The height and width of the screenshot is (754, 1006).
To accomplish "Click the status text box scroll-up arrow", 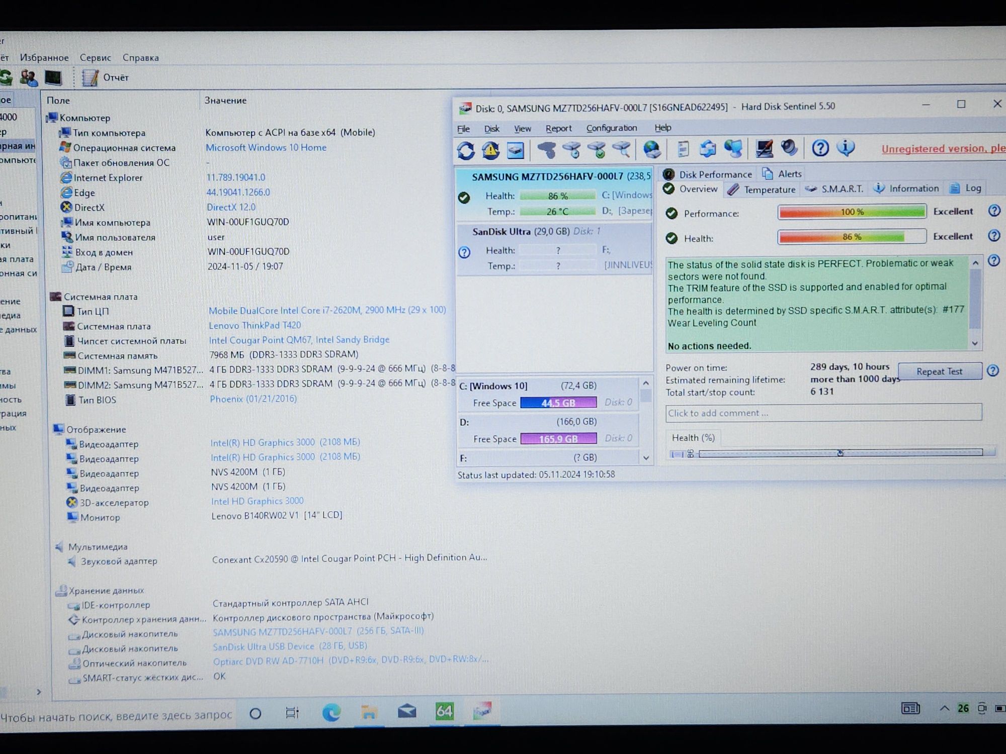I will [x=975, y=263].
